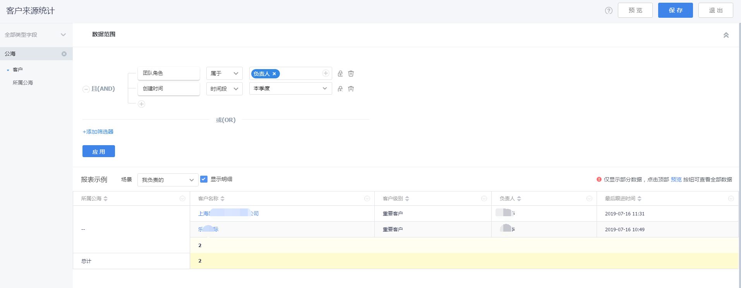Click +添加筛选器 link
The width and height of the screenshot is (741, 288).
click(98, 132)
